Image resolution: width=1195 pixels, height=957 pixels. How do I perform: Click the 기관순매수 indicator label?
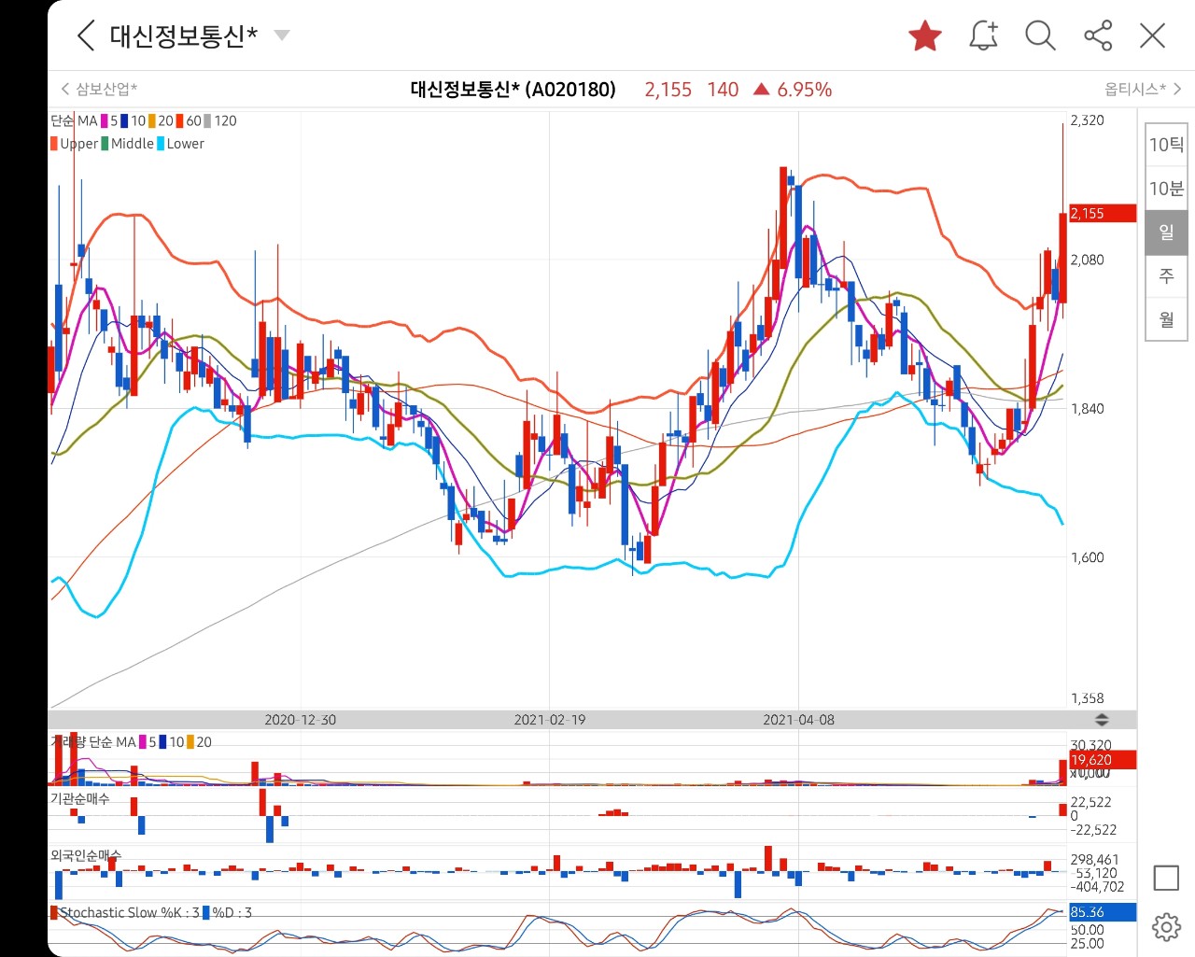(x=79, y=799)
